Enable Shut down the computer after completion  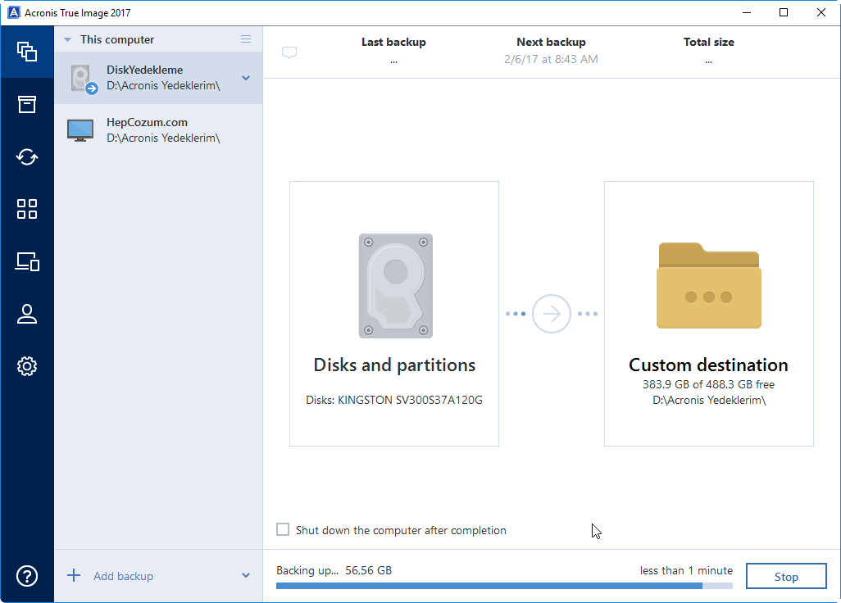283,529
